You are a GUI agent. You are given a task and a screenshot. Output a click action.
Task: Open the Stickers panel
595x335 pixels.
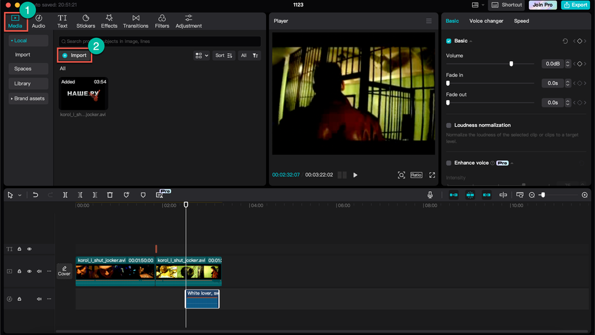point(86,21)
